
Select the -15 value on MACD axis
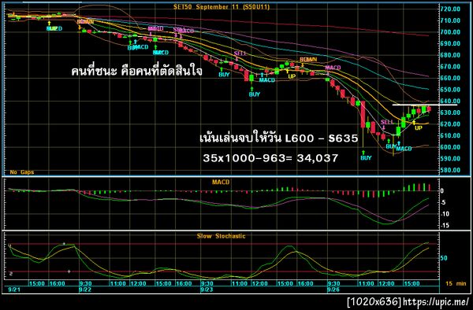445,226
